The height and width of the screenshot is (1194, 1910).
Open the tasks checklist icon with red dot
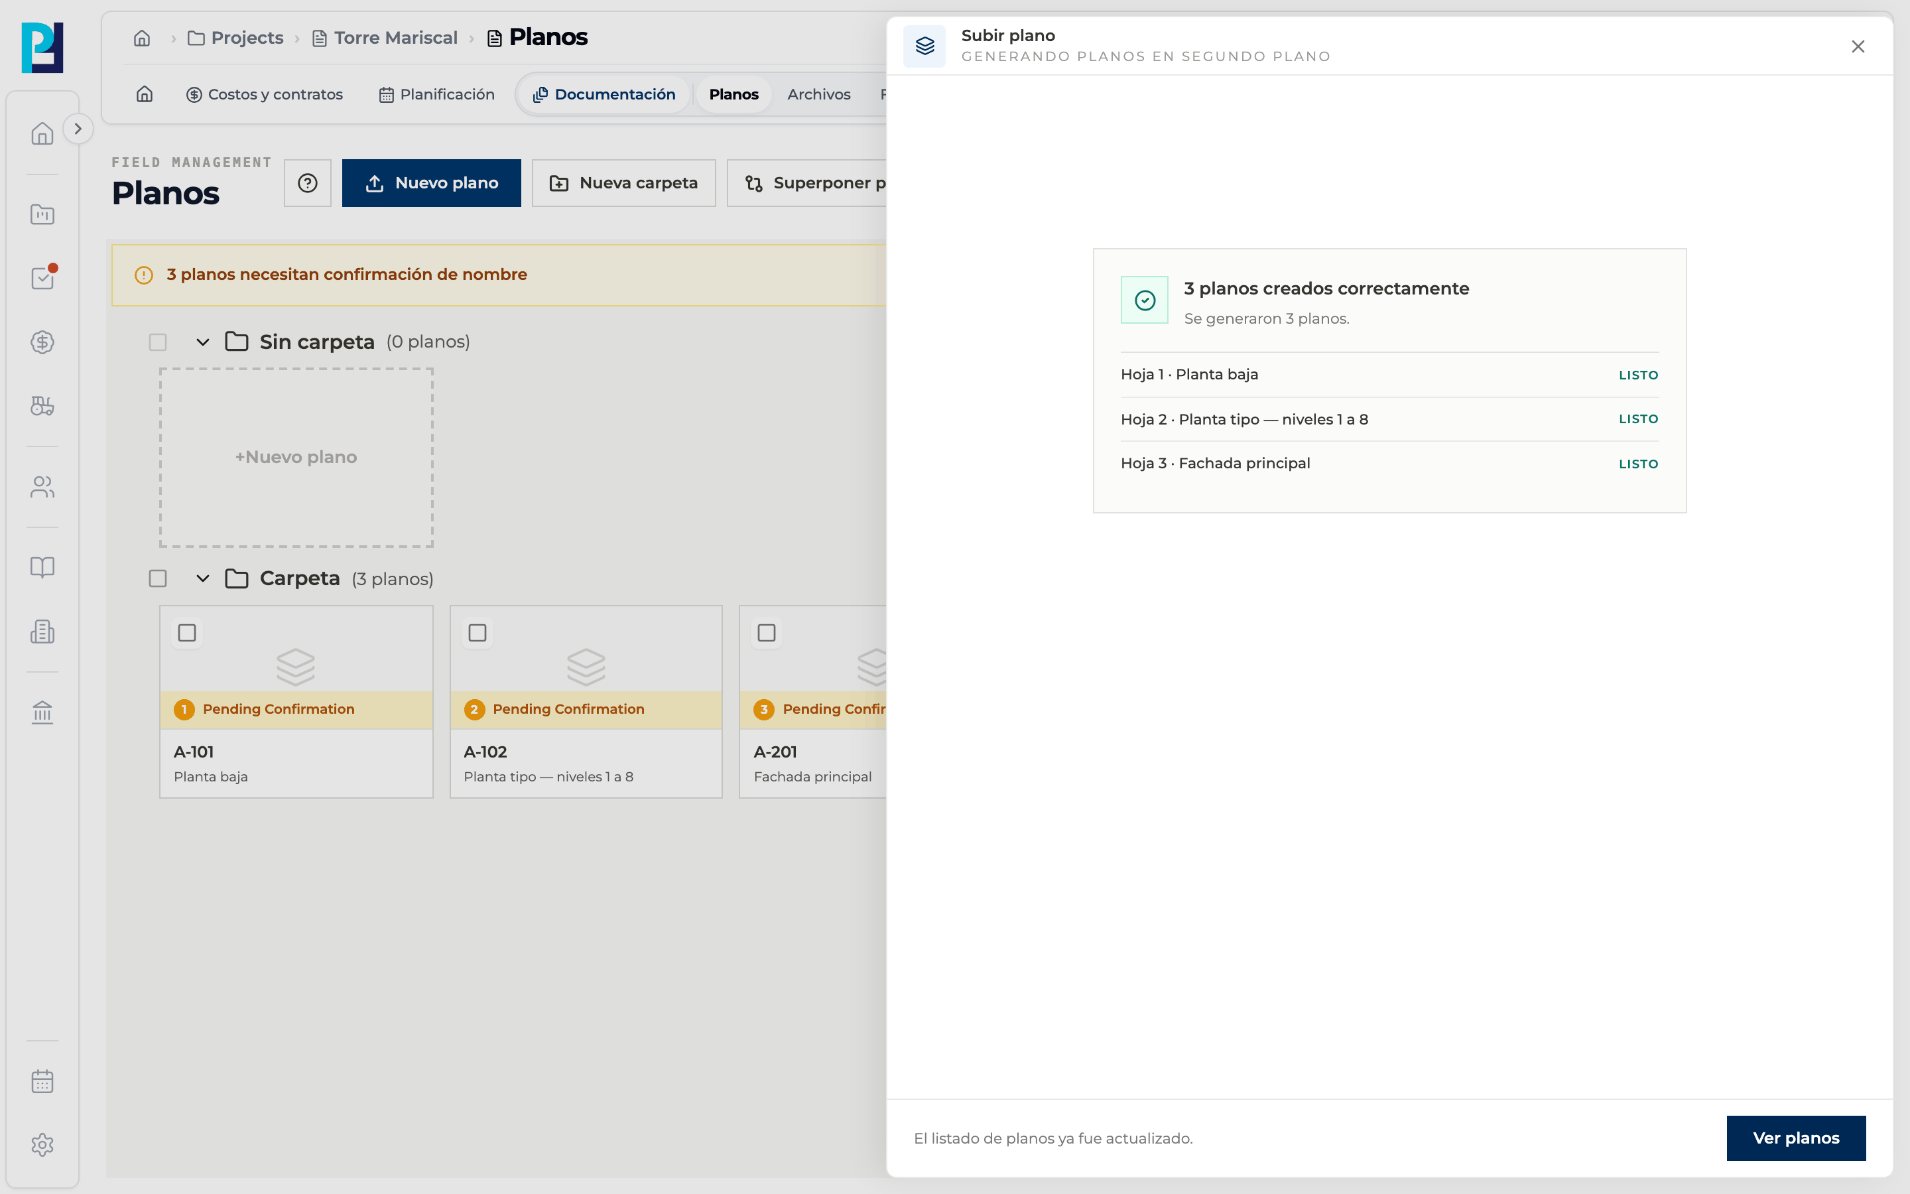click(x=42, y=278)
